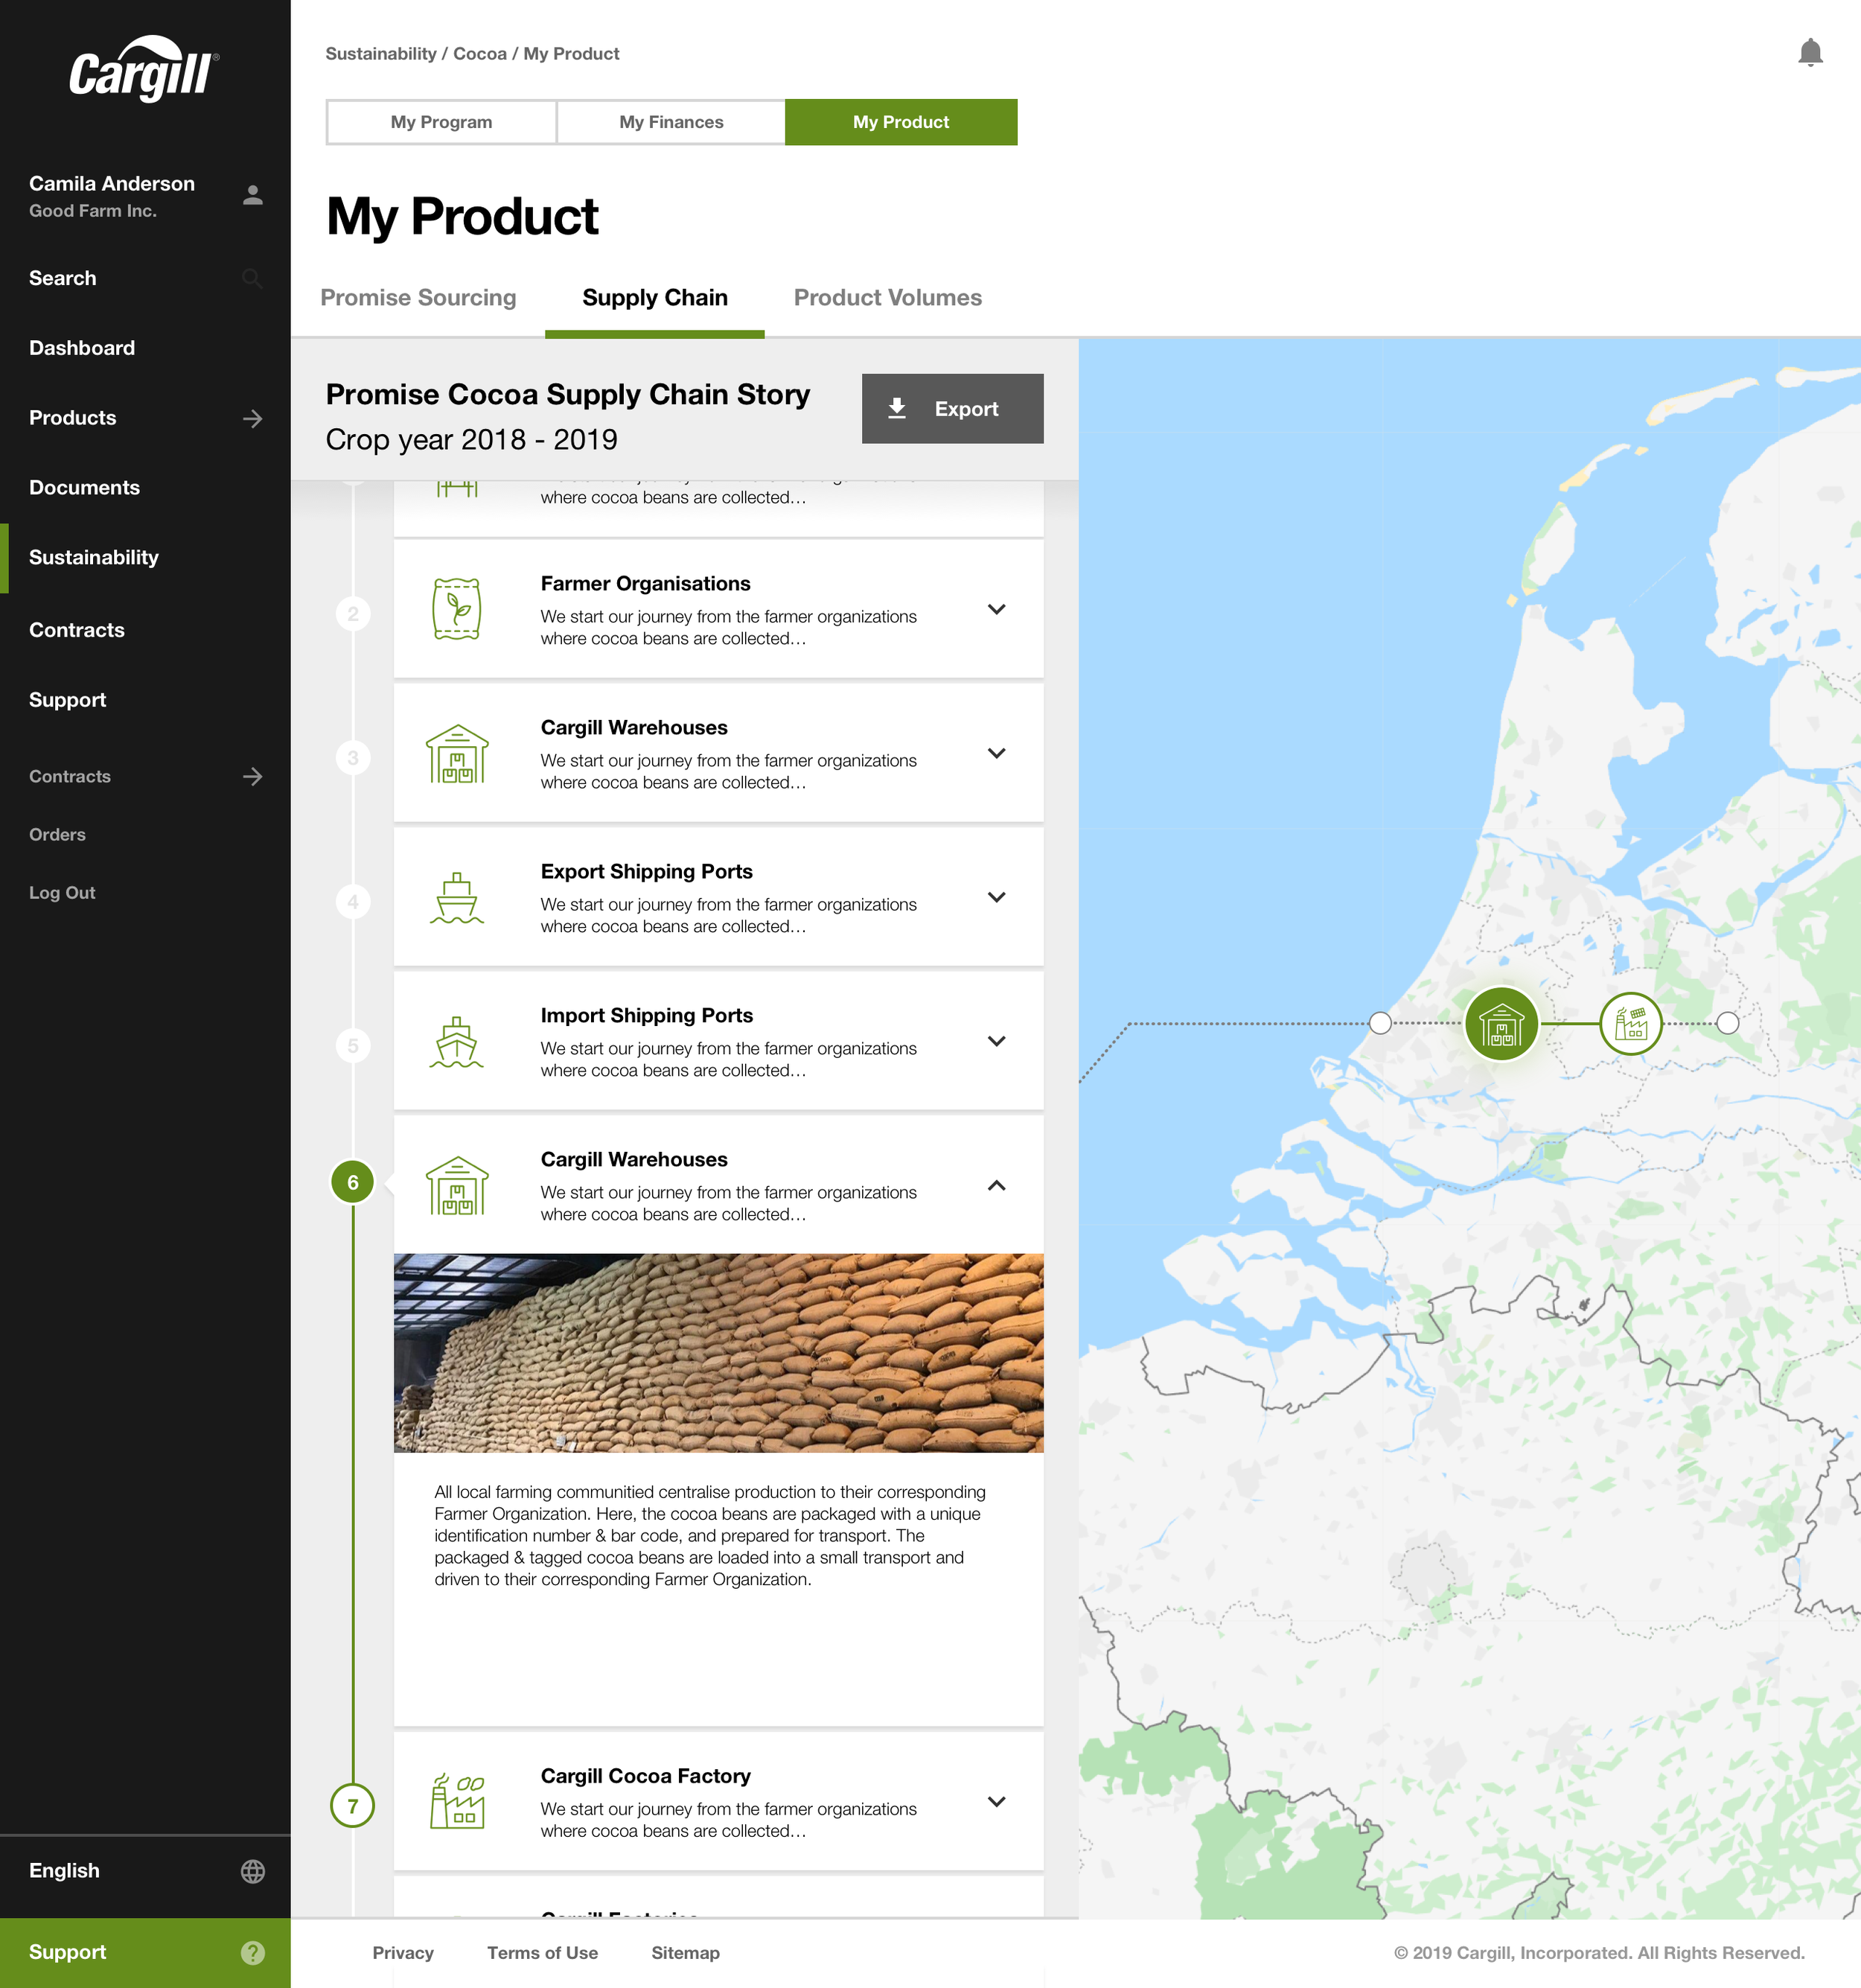Viewport: 1861px width, 1988px height.
Task: Click the Search field in sidebar
Action: pos(145,279)
